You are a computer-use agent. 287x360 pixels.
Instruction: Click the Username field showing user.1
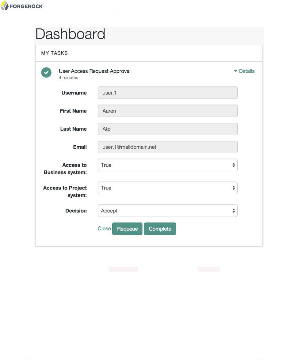pyautogui.click(x=167, y=93)
